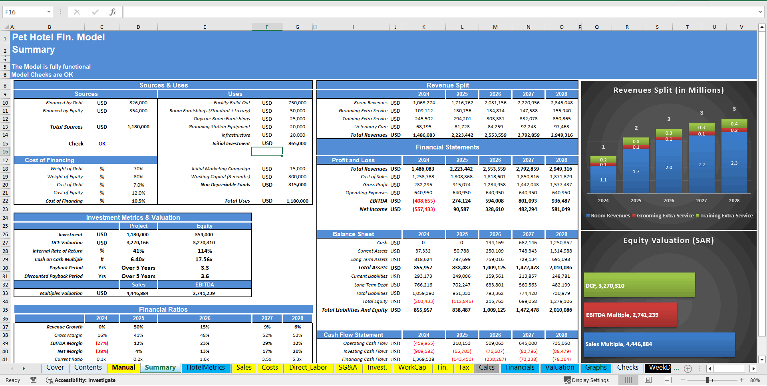Click Internal Rate of Return 41% cell
This screenshot has width=767, height=386.
138,251
